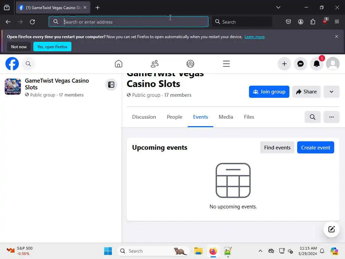Image resolution: width=345 pixels, height=259 pixels.
Task: Click Yes, open Firefox button
Action: tap(52, 47)
